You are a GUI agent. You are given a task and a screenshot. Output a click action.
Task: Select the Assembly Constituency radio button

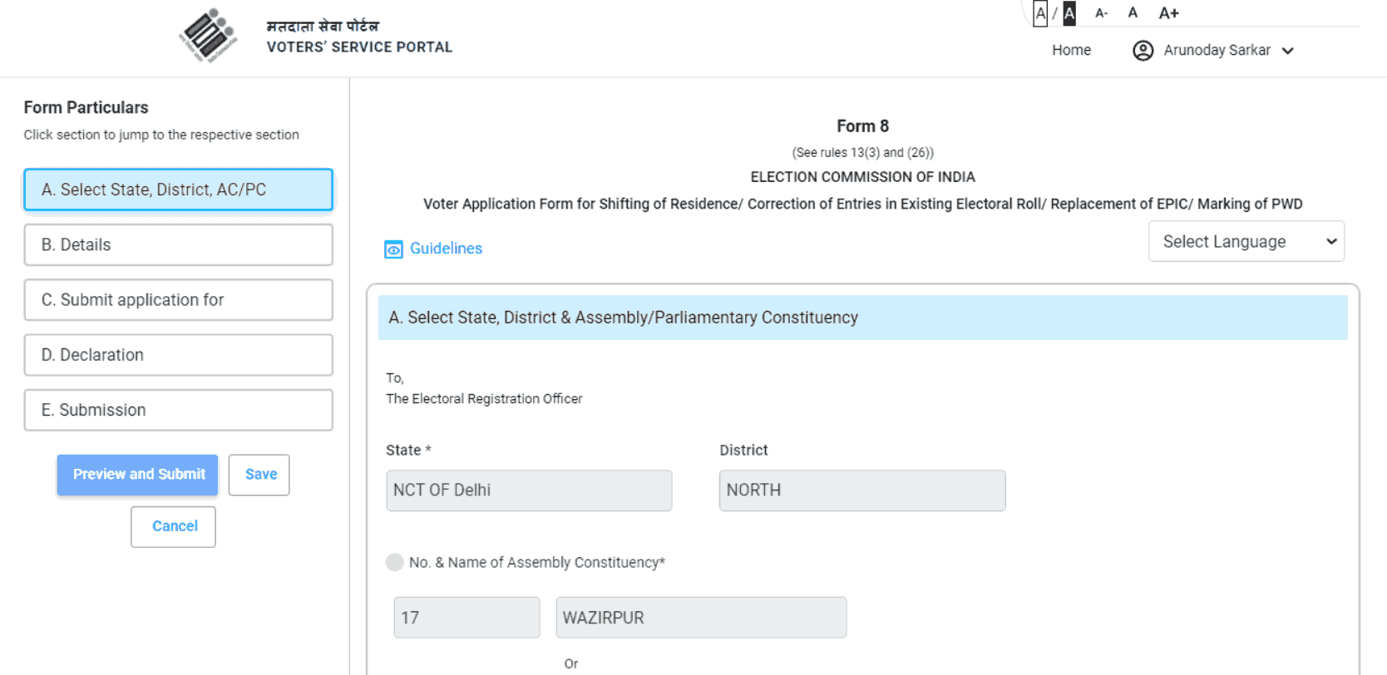click(x=394, y=562)
